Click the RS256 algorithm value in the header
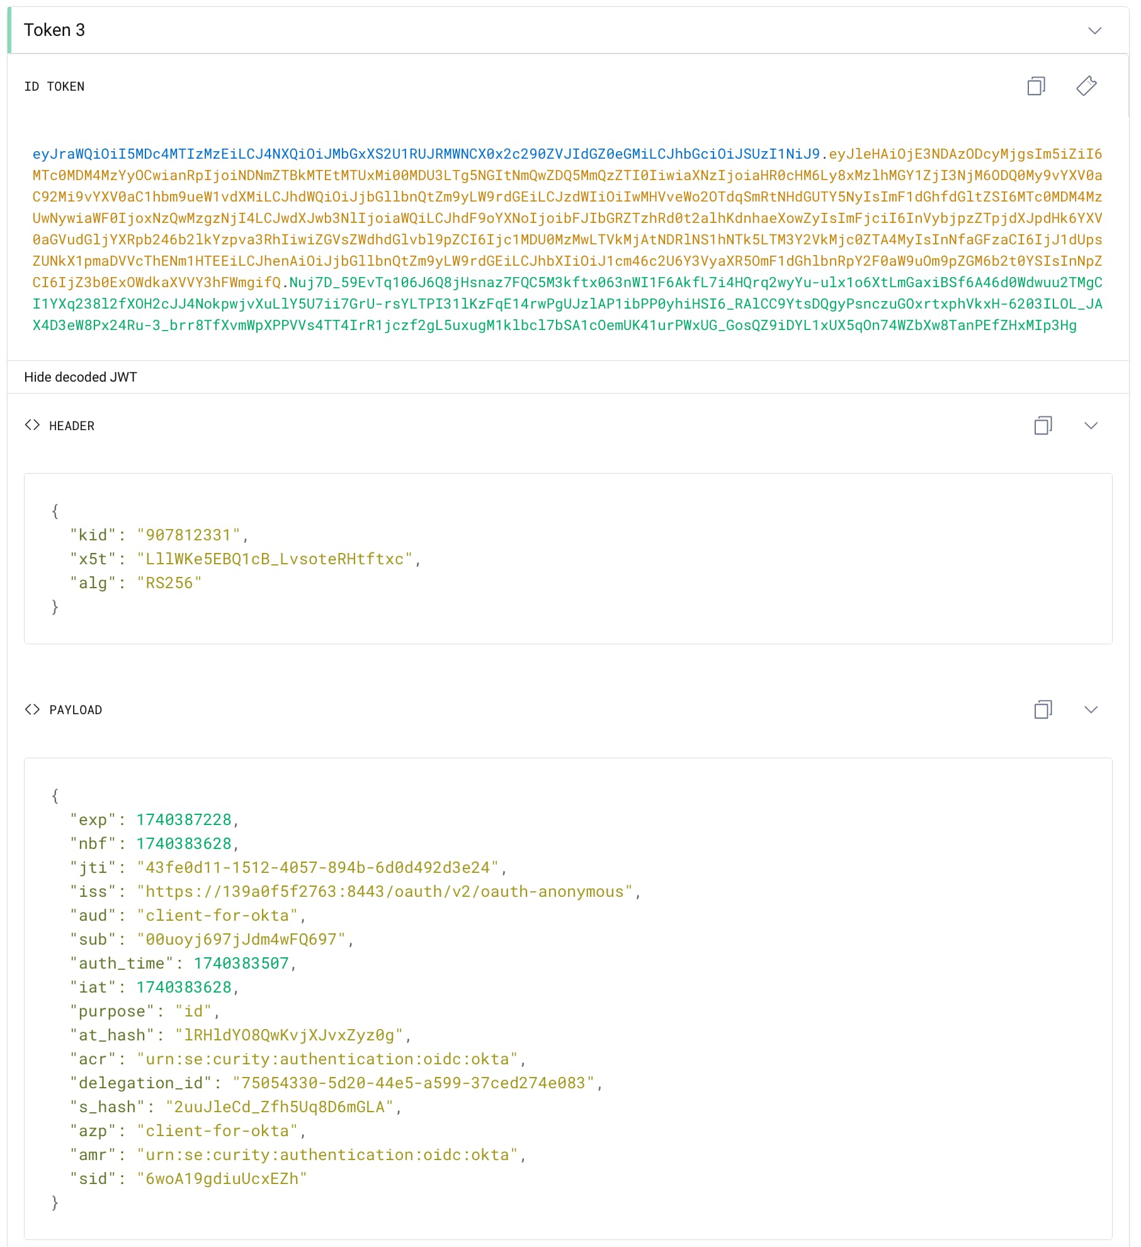 (x=169, y=583)
